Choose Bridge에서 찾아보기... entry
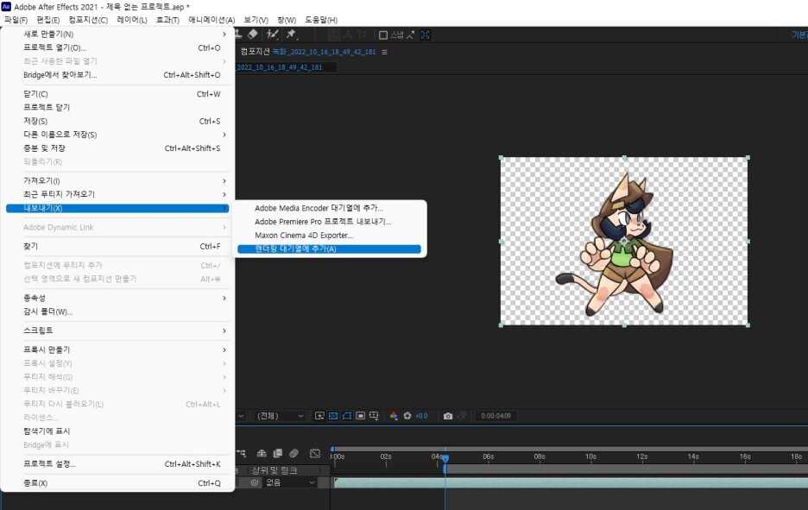 [x=117, y=75]
